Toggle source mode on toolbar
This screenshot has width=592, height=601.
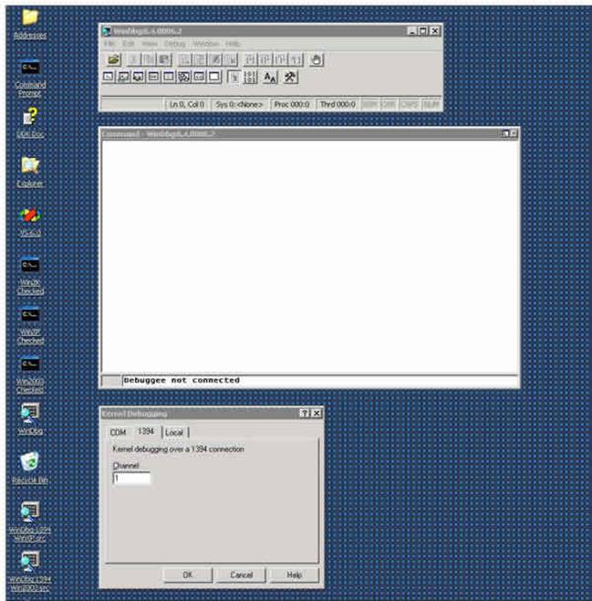233,79
